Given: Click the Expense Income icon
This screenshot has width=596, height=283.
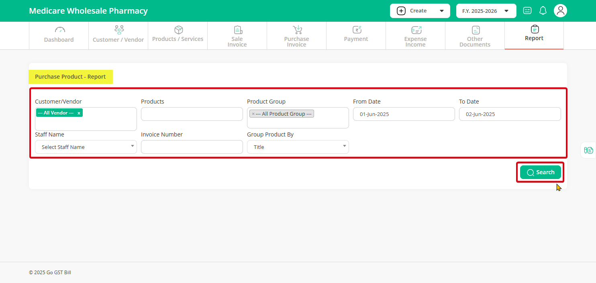Looking at the screenshot, I should pos(416,30).
